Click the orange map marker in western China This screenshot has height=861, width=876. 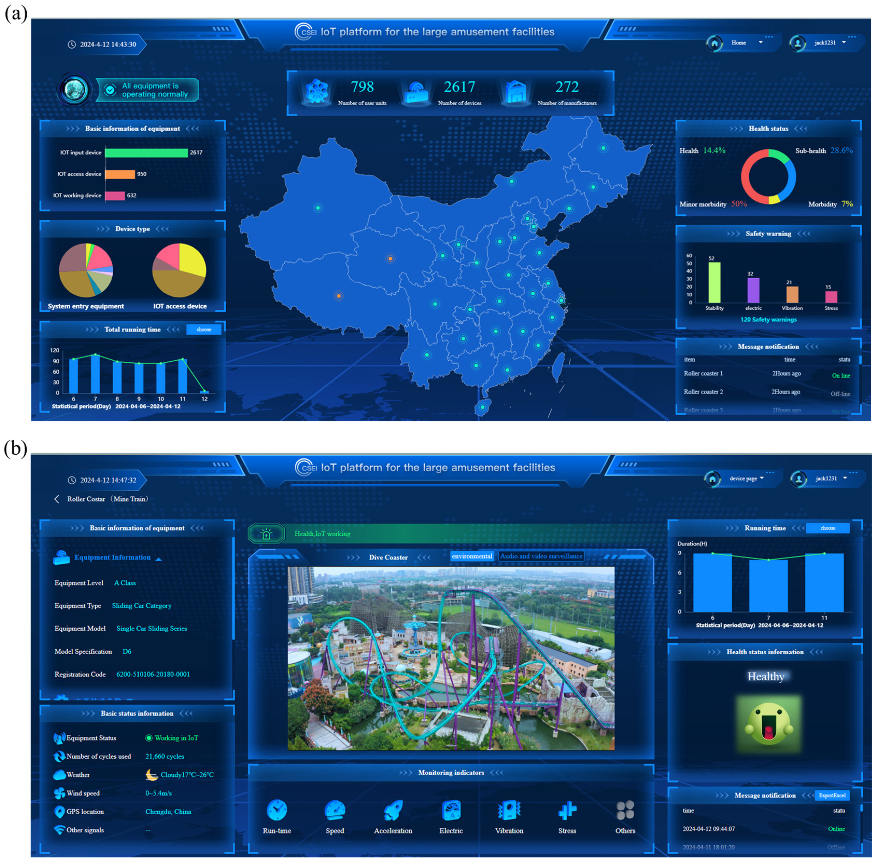coord(338,296)
